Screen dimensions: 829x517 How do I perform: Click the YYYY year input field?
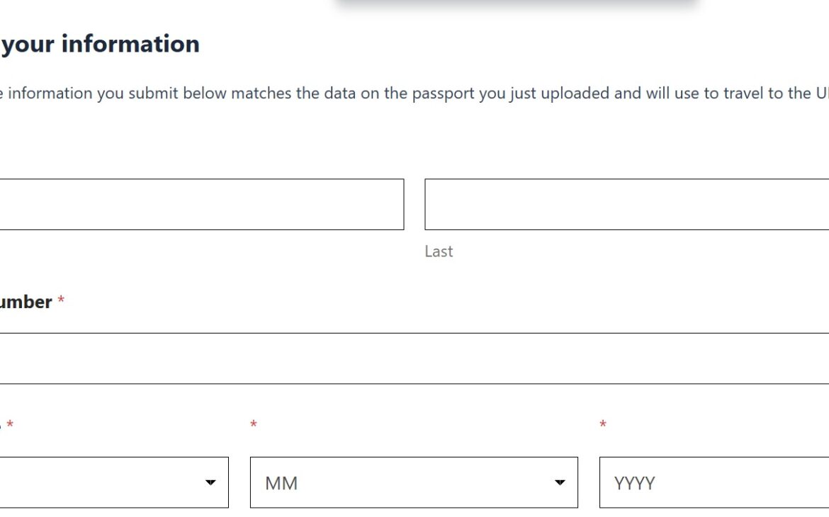714,482
